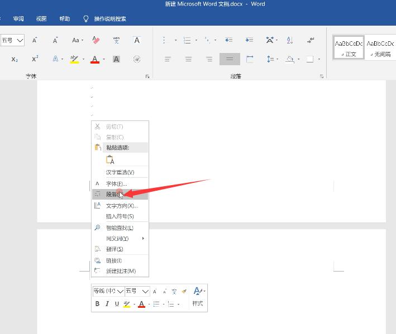Open mini toolbar font name dropdown

pyautogui.click(x=121, y=292)
